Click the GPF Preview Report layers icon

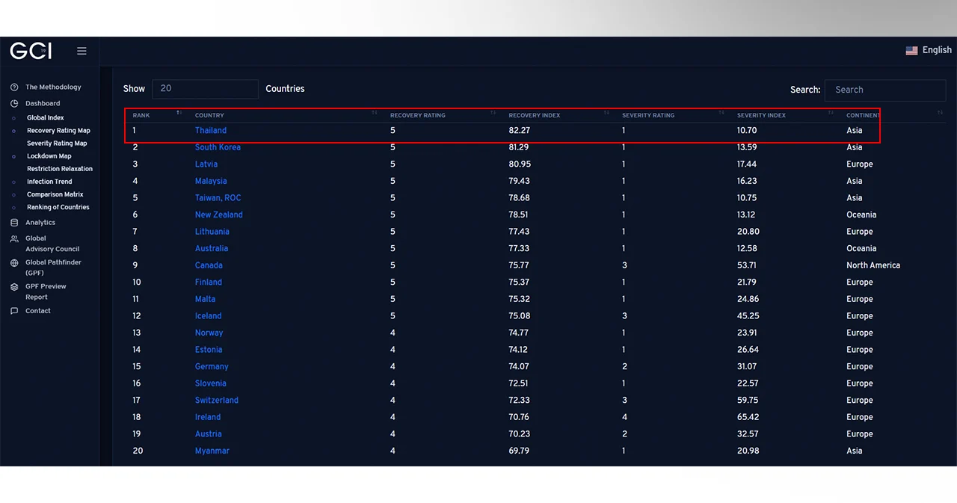(x=14, y=287)
